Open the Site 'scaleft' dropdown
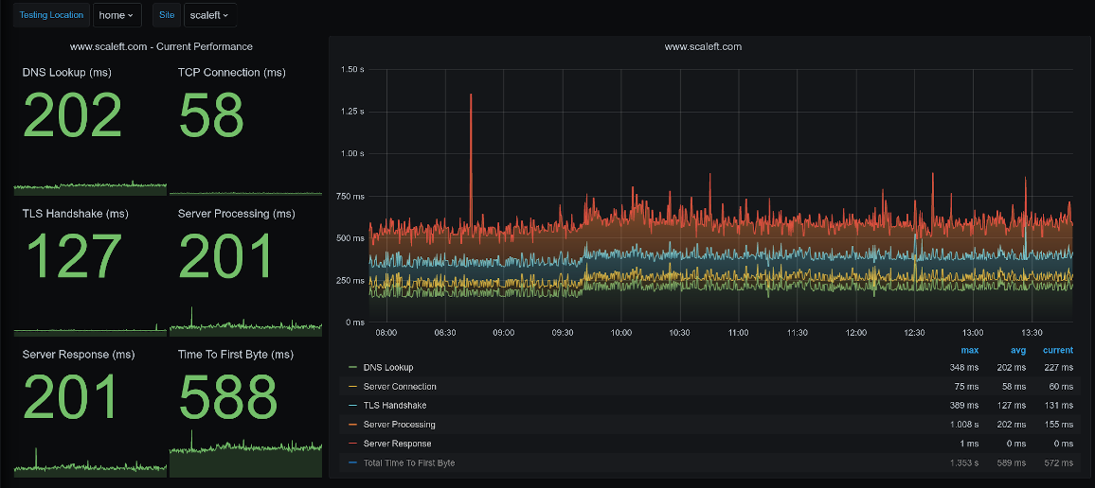Screen dimensions: 1095x488 [x=209, y=15]
